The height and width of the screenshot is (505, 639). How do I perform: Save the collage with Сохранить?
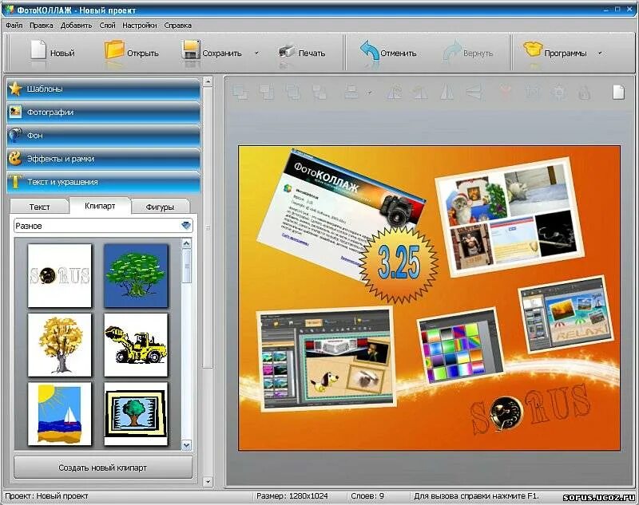coord(212,53)
